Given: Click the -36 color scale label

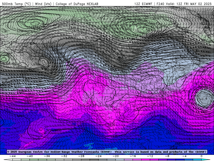Looking at the screenshot, I should pos(47,156).
